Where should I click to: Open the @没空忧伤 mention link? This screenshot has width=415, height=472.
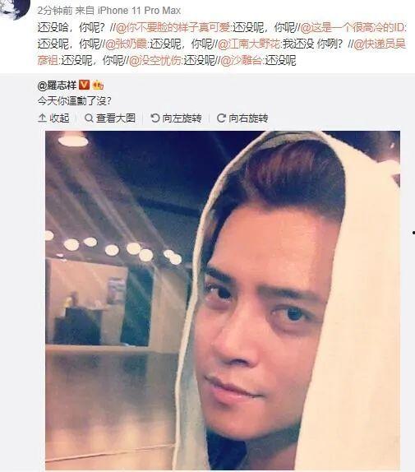(155, 61)
